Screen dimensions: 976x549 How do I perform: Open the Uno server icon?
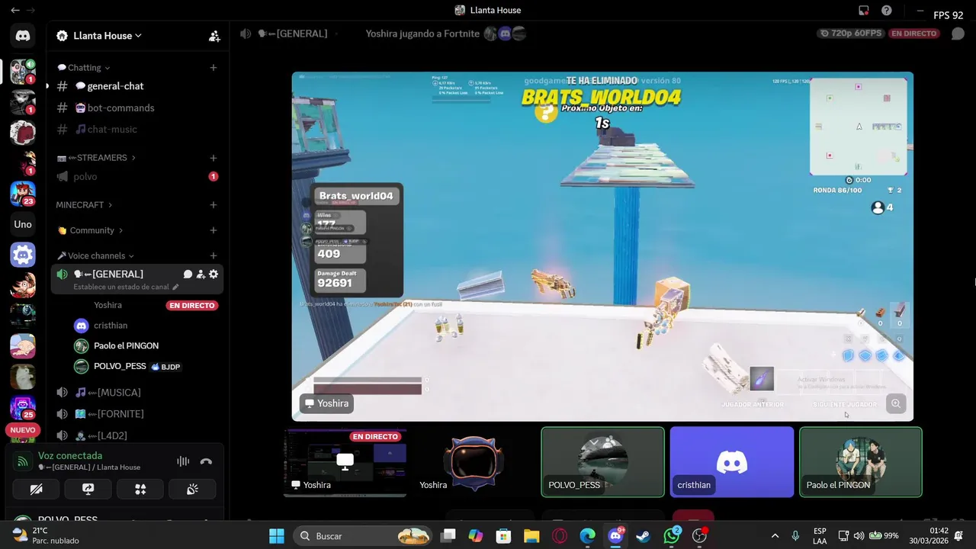point(23,224)
